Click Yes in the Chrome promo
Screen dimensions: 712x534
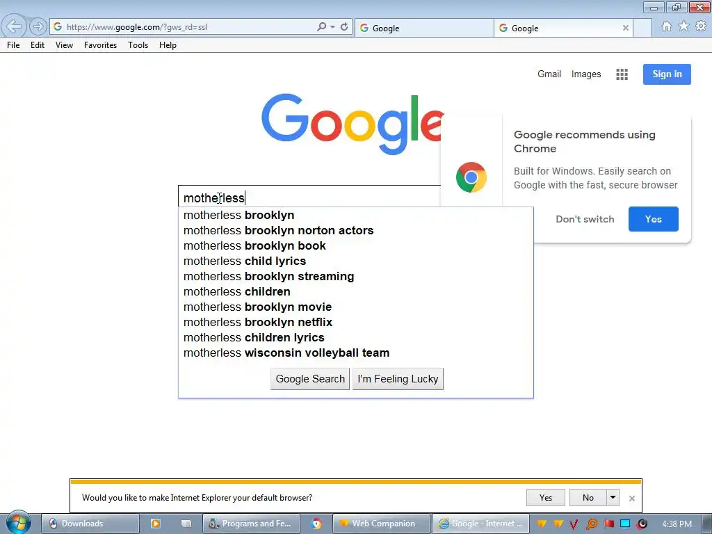653,219
